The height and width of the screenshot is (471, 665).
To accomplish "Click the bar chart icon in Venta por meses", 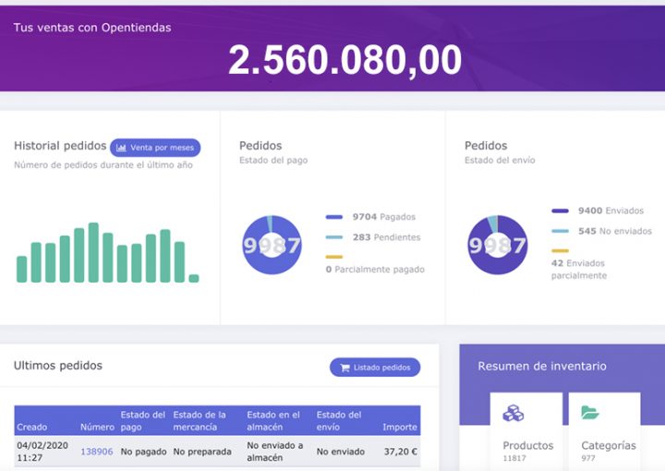I will [121, 148].
